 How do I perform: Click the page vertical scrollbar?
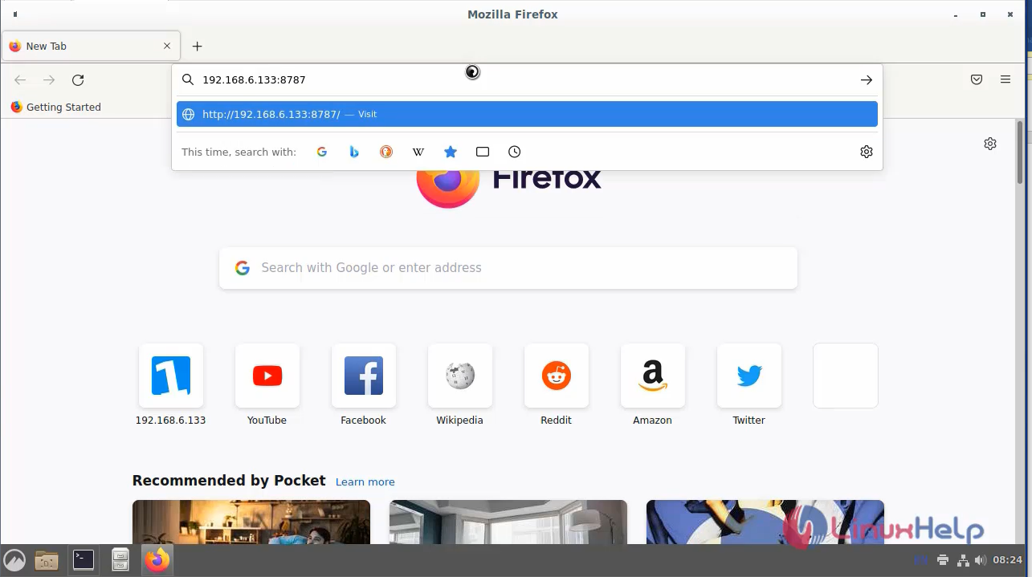(1020, 152)
